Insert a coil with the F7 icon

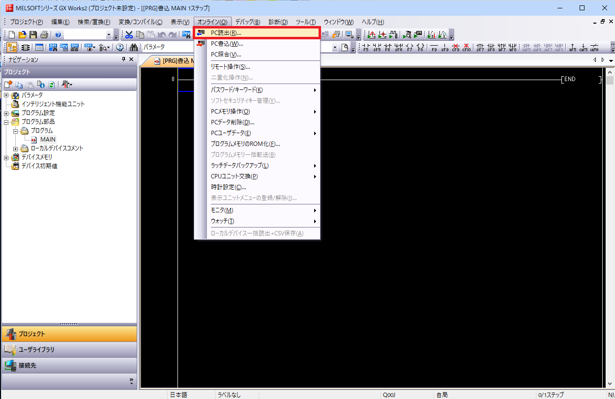tap(409, 48)
